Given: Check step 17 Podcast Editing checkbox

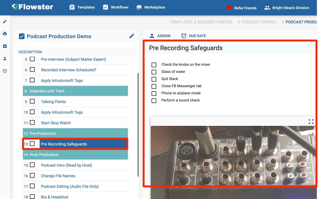Looking at the screenshot, I should pos(32,186).
